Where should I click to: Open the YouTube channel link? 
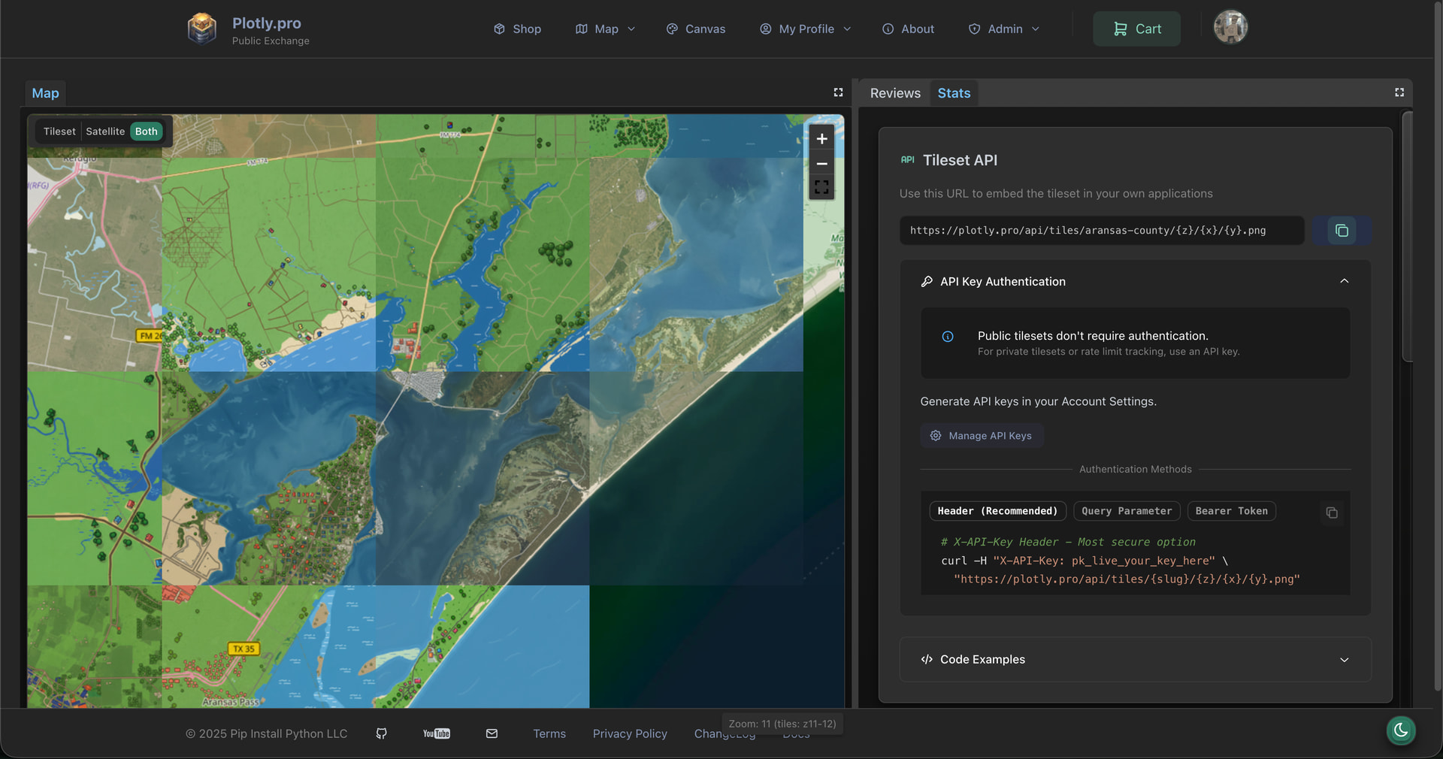click(436, 733)
